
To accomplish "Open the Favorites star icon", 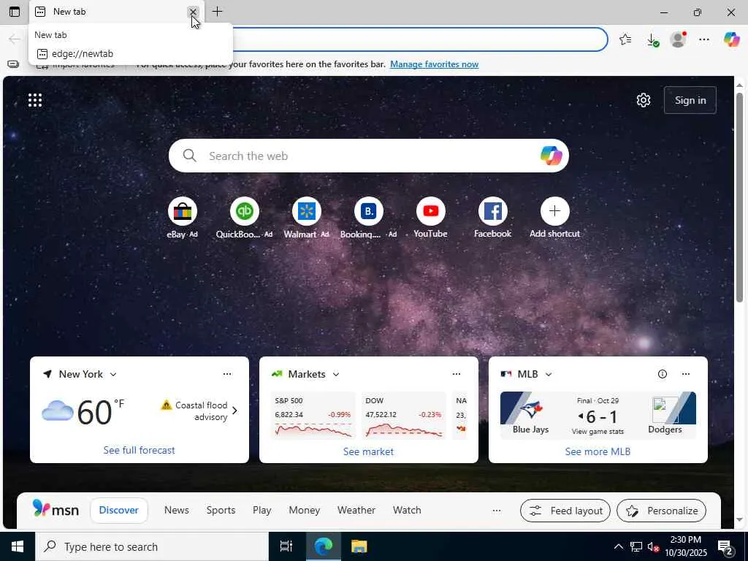I will 625,39.
